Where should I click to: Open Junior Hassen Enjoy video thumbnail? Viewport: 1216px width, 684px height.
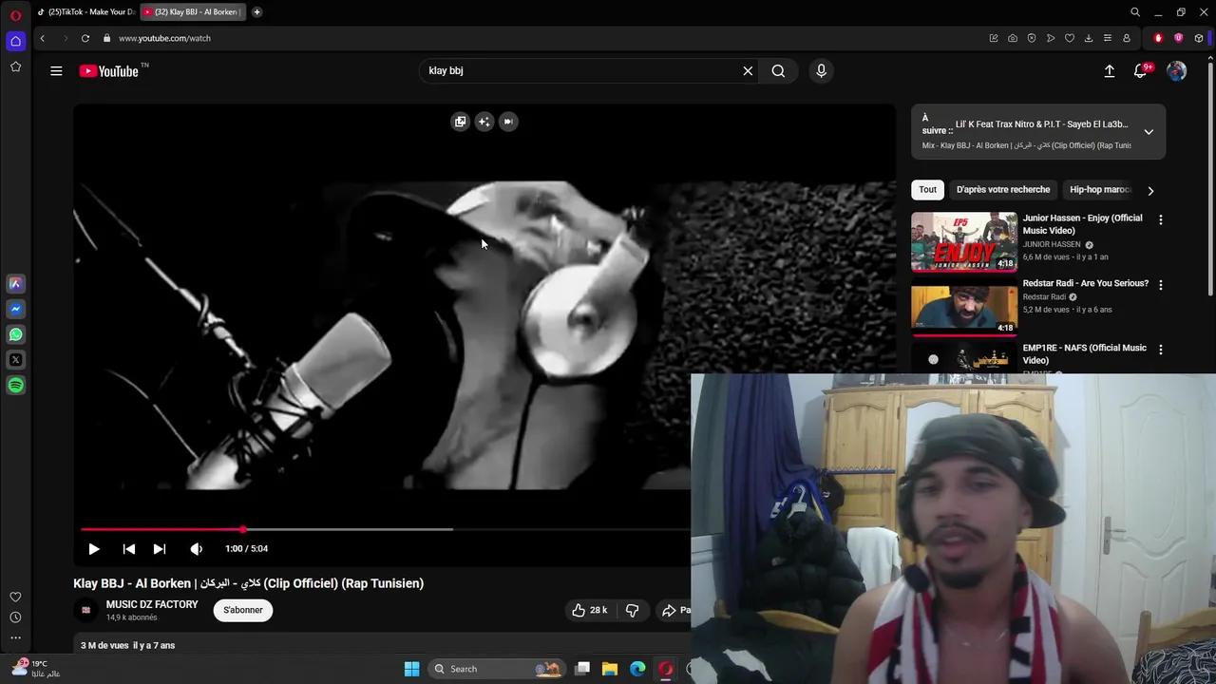(964, 241)
